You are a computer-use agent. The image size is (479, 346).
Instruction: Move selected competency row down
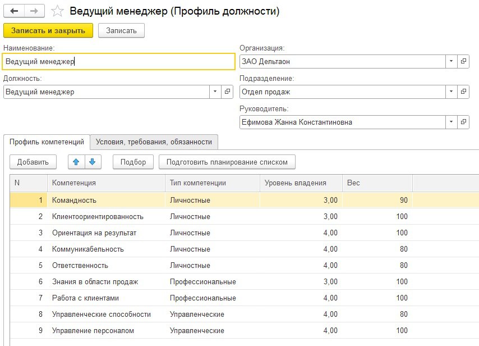click(92, 162)
